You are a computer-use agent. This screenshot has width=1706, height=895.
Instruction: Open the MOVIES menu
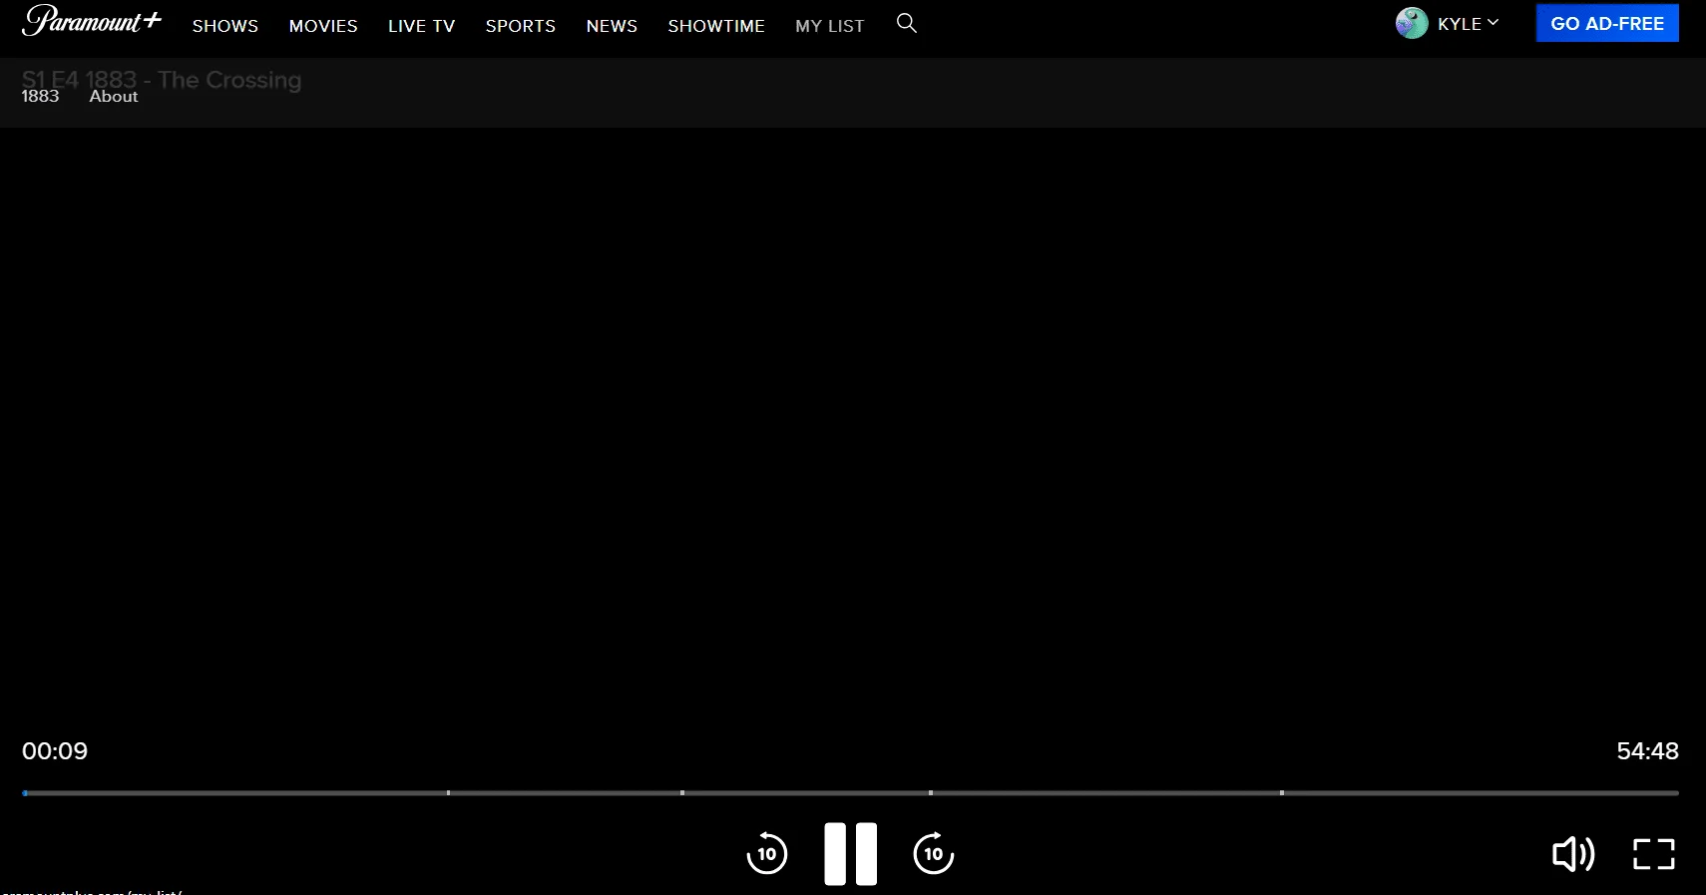[323, 26]
